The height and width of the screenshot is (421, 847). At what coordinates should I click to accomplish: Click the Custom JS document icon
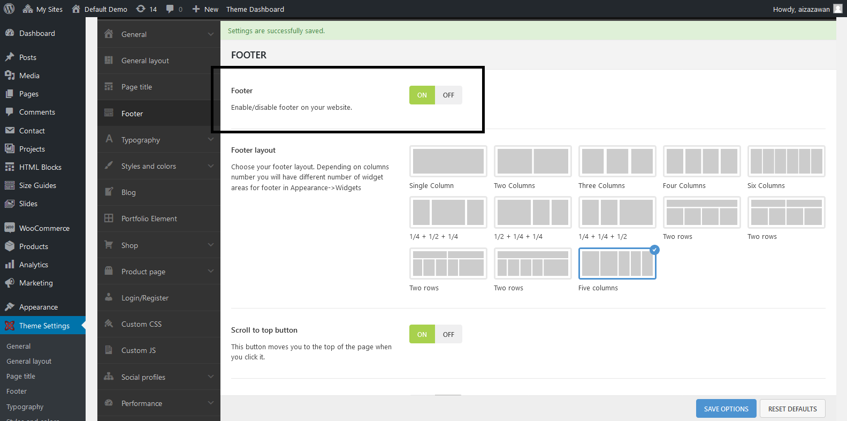[x=109, y=350]
